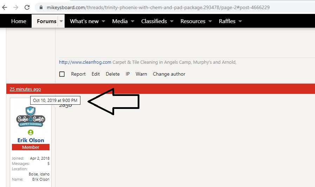315x187 pixels.
Task: Tick the post selection checkbox
Action: point(62,74)
